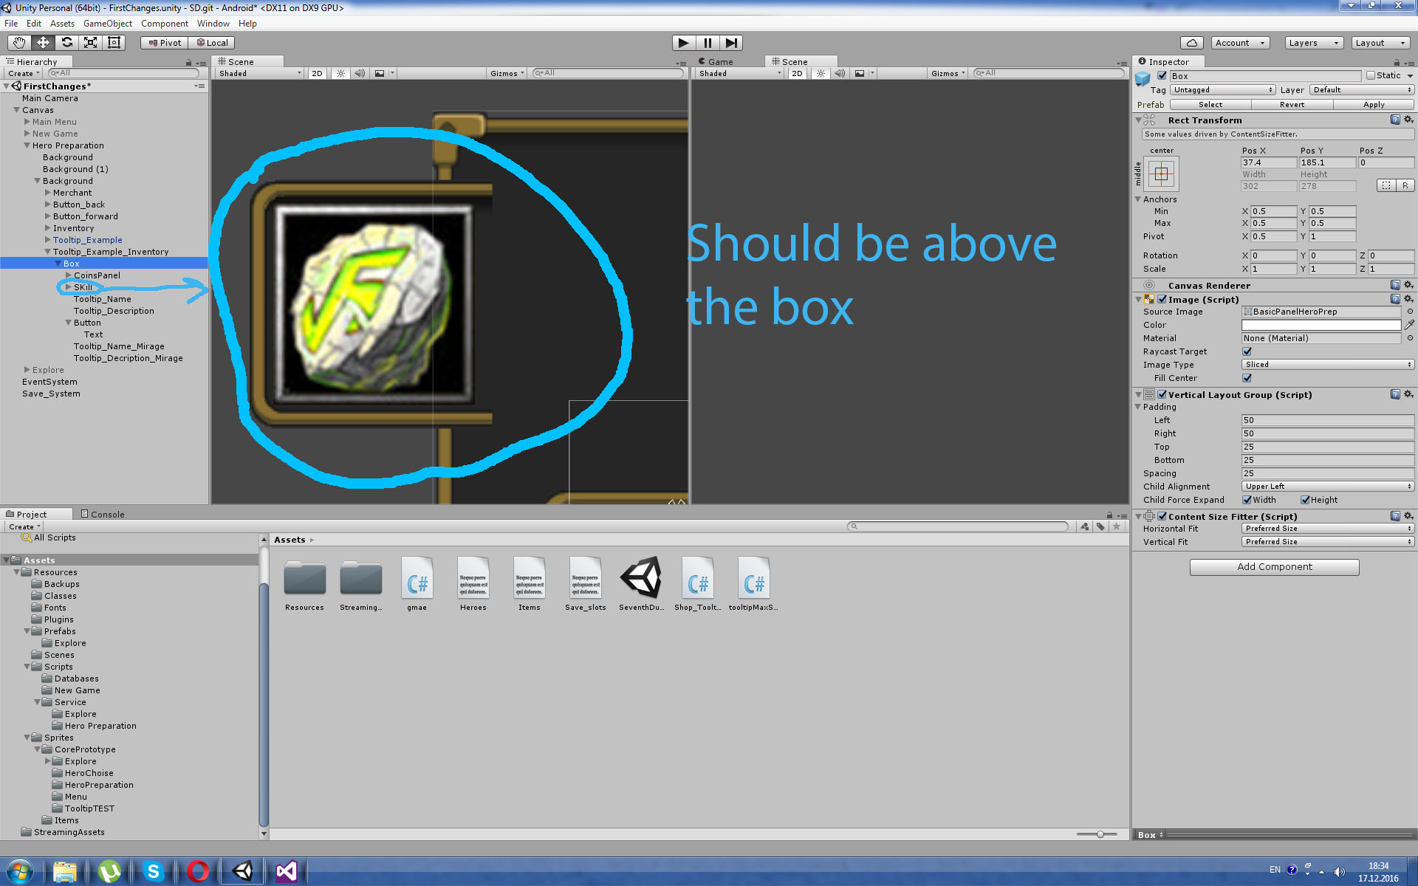Open the Layer dropdown

coord(1362,90)
